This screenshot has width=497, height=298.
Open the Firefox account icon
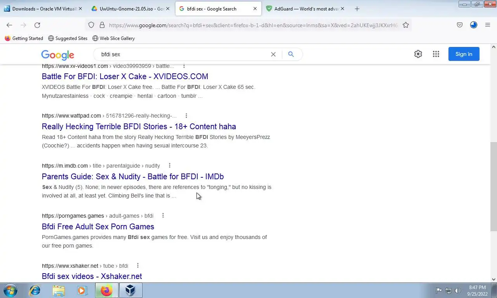click(x=474, y=25)
